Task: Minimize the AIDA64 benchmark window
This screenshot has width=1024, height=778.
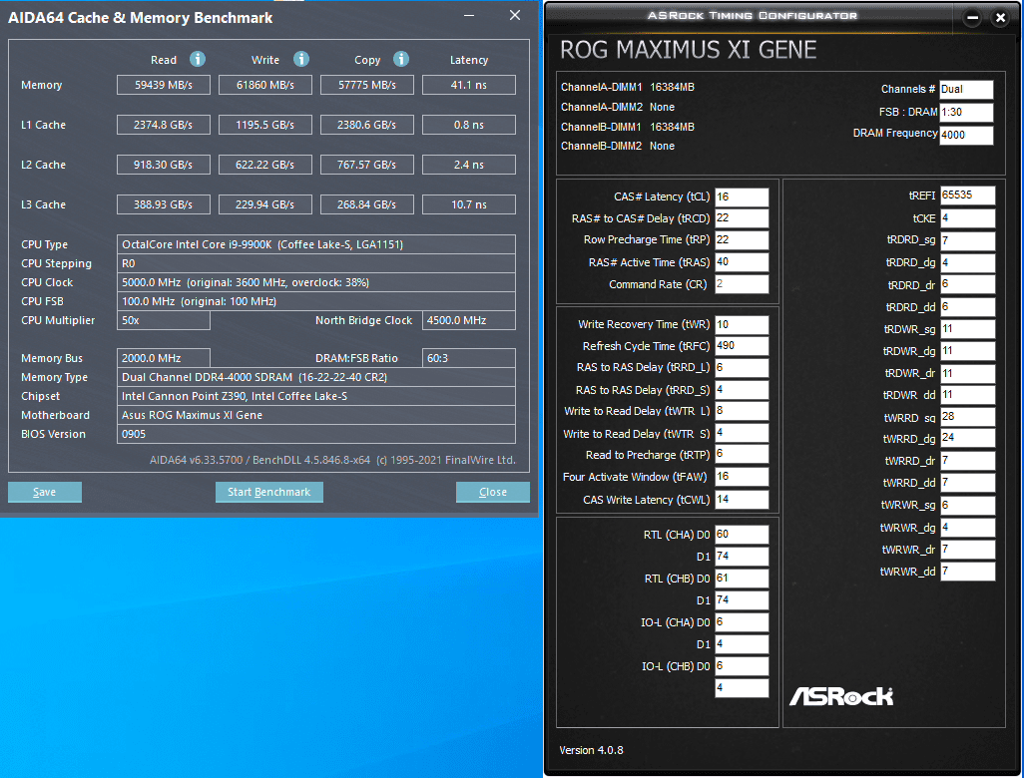Action: [x=469, y=16]
